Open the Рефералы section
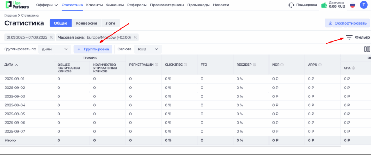 pyautogui.click(x=137, y=5)
